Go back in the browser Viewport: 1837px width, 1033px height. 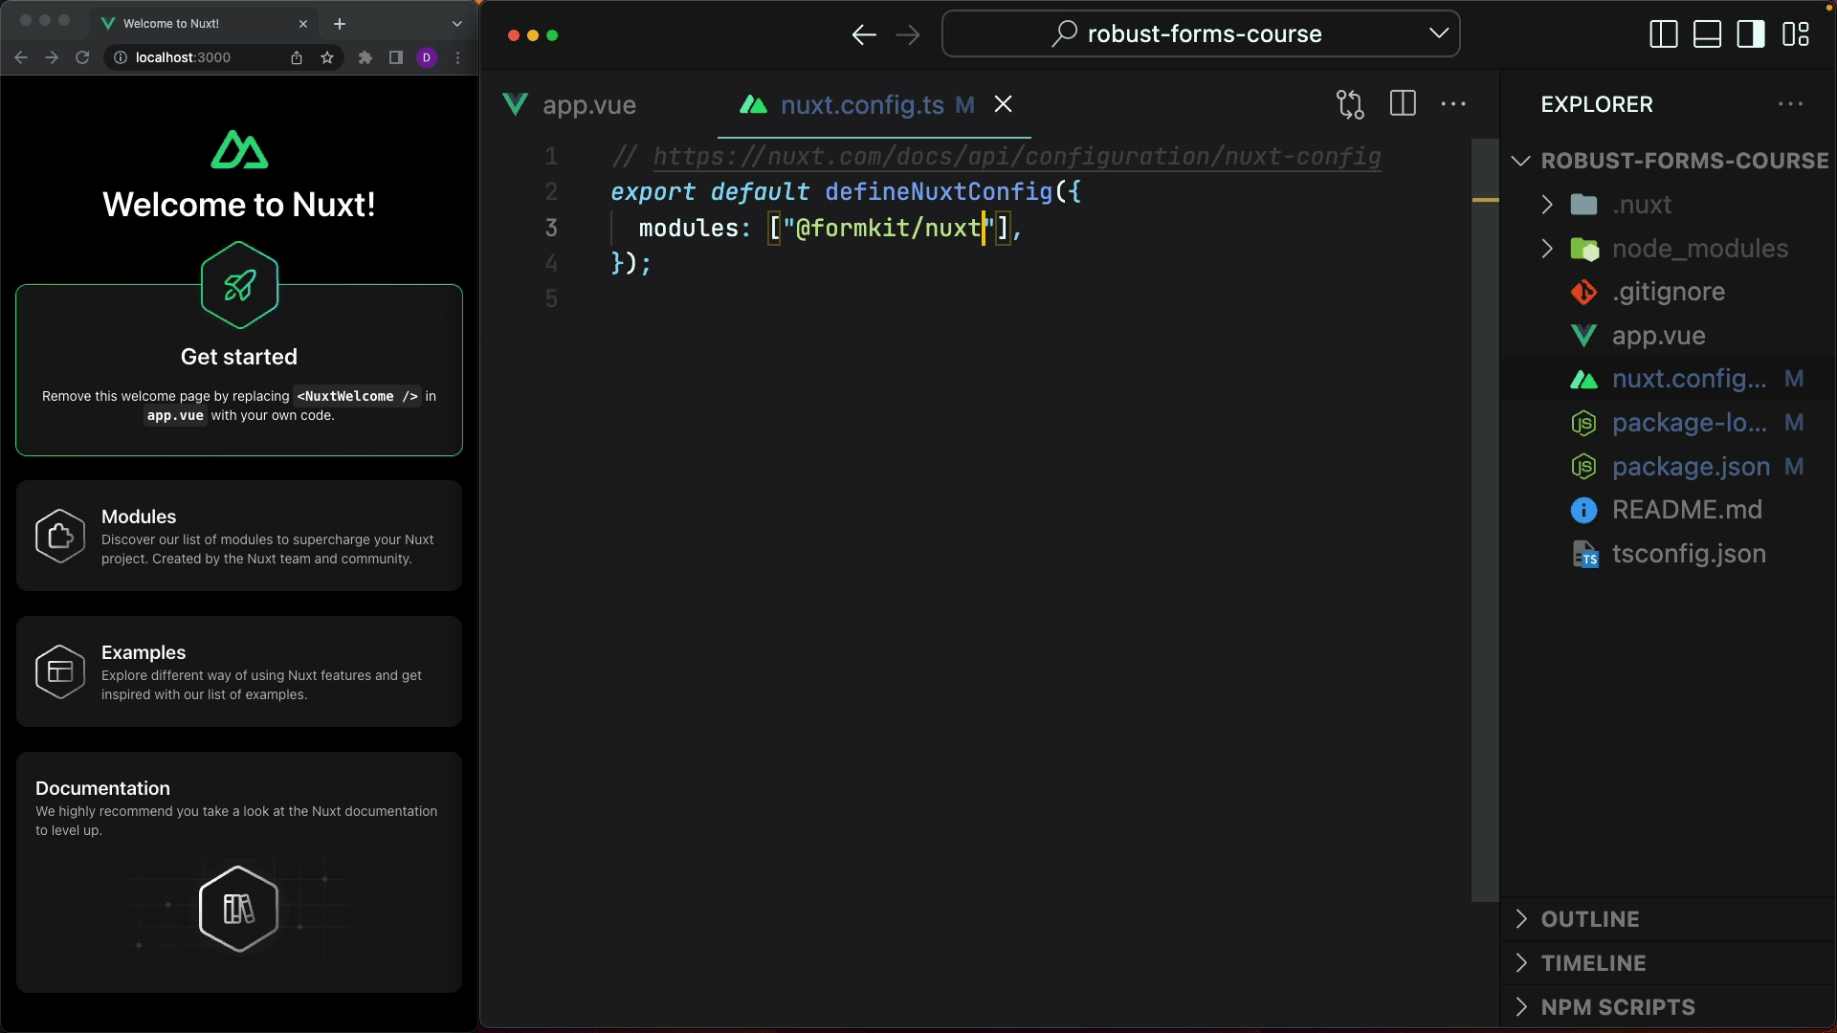21,57
